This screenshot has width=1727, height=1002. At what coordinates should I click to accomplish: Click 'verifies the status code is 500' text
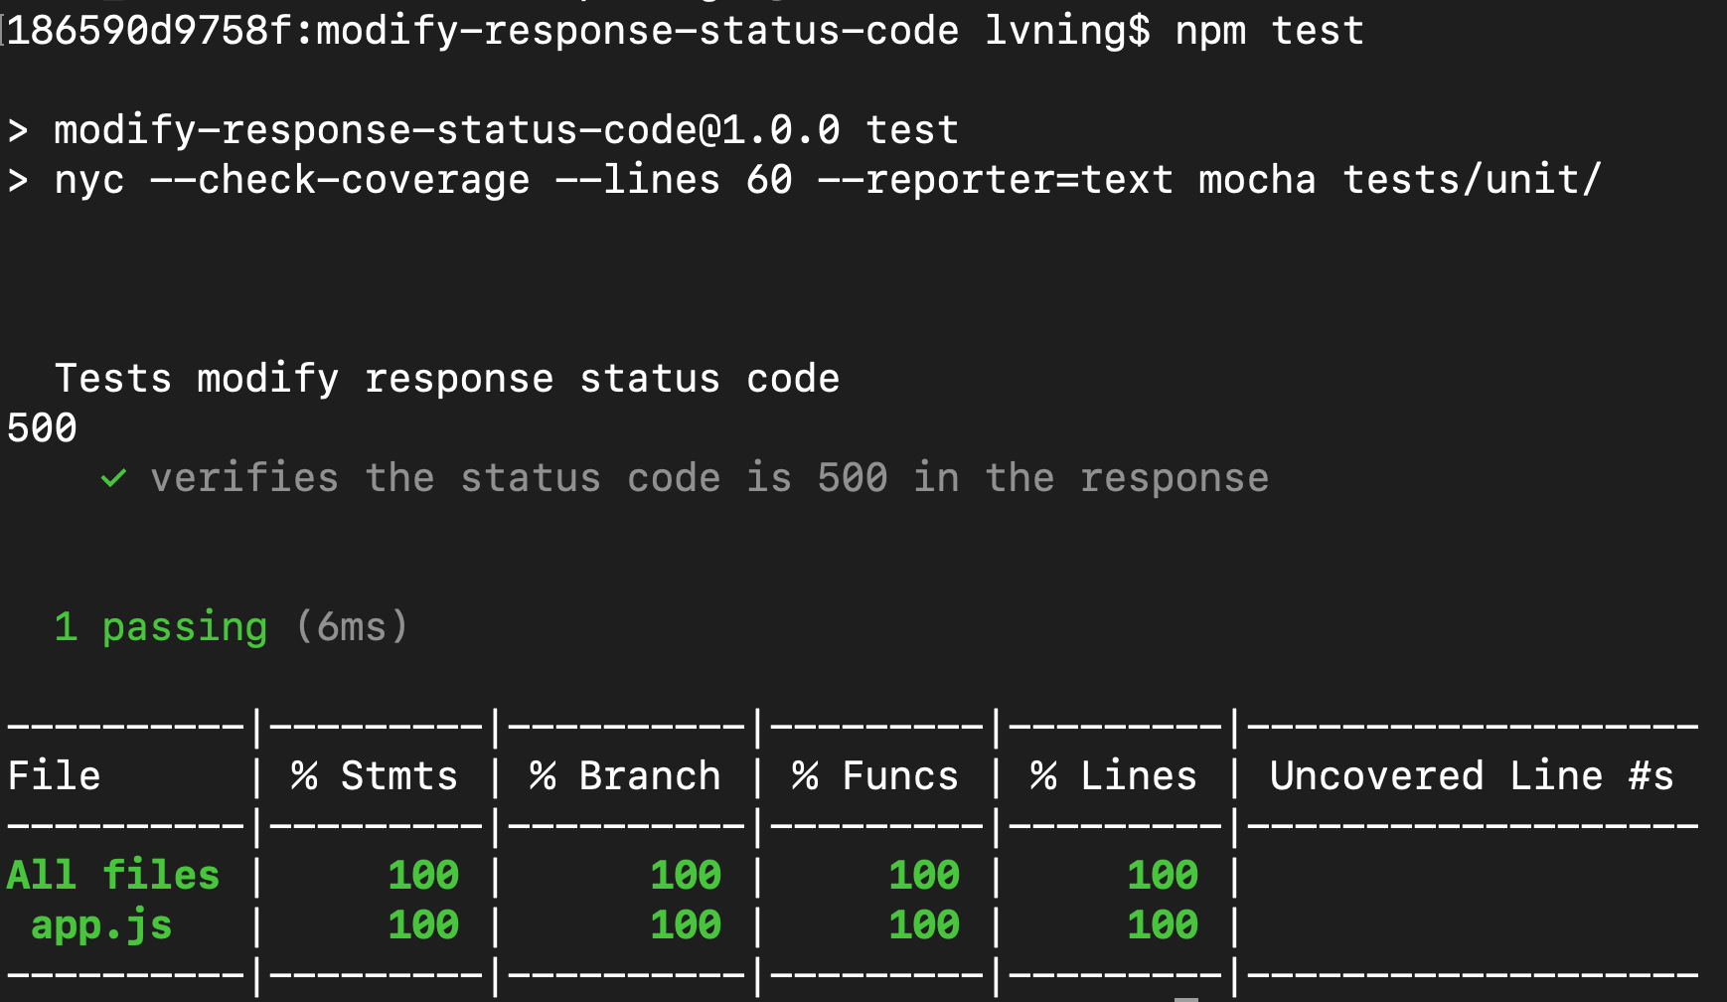519,478
